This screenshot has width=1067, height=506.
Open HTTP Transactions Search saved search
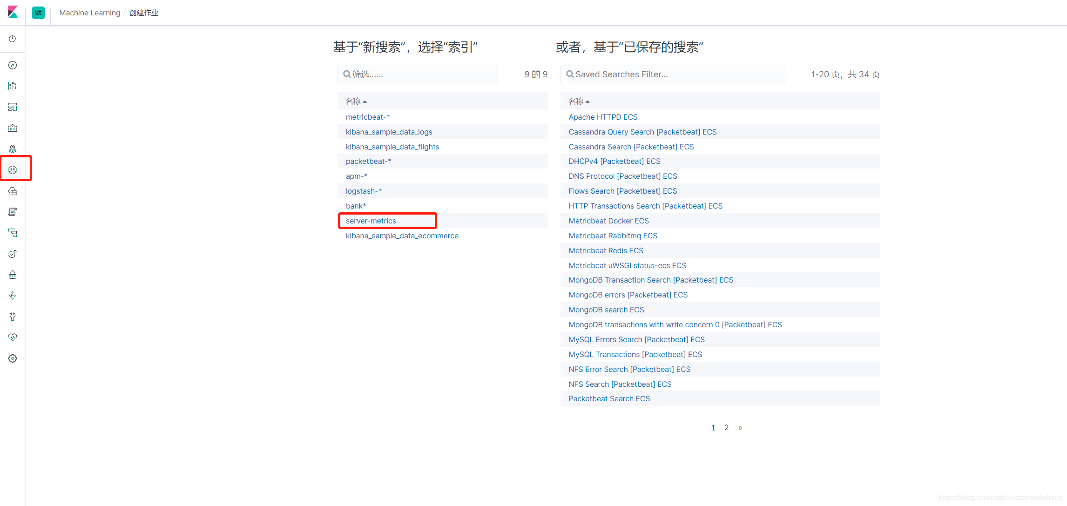646,206
